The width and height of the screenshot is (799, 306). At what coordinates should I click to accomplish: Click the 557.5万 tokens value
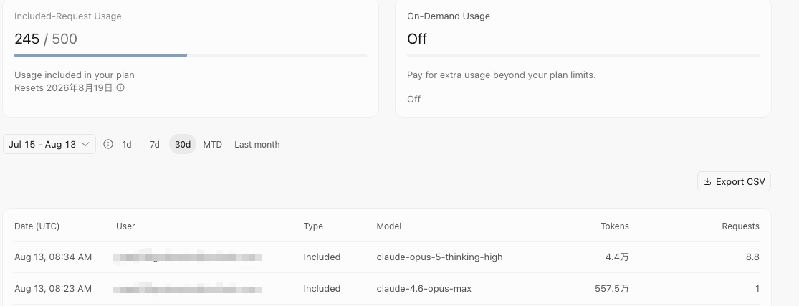(x=612, y=289)
